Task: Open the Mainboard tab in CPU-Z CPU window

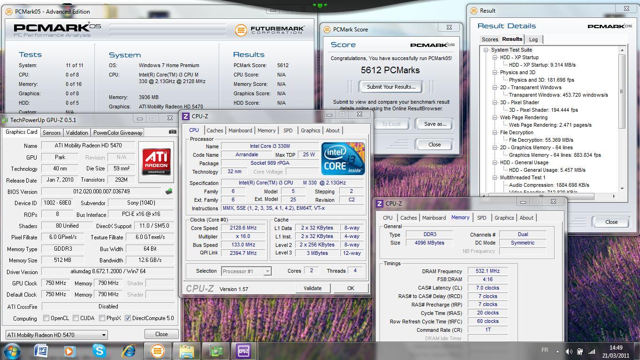Action: pyautogui.click(x=240, y=130)
